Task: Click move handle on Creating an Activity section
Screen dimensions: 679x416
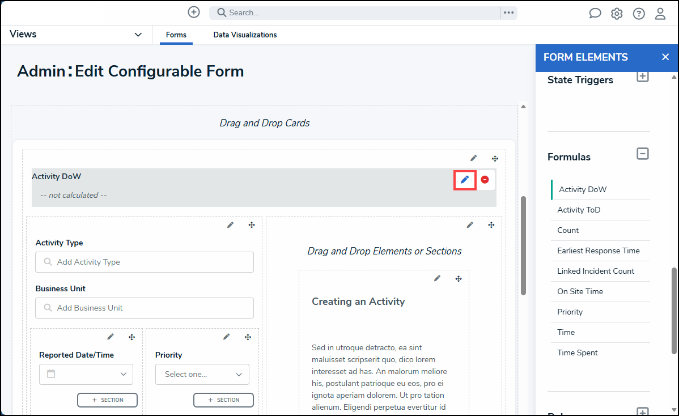Action: [x=459, y=279]
